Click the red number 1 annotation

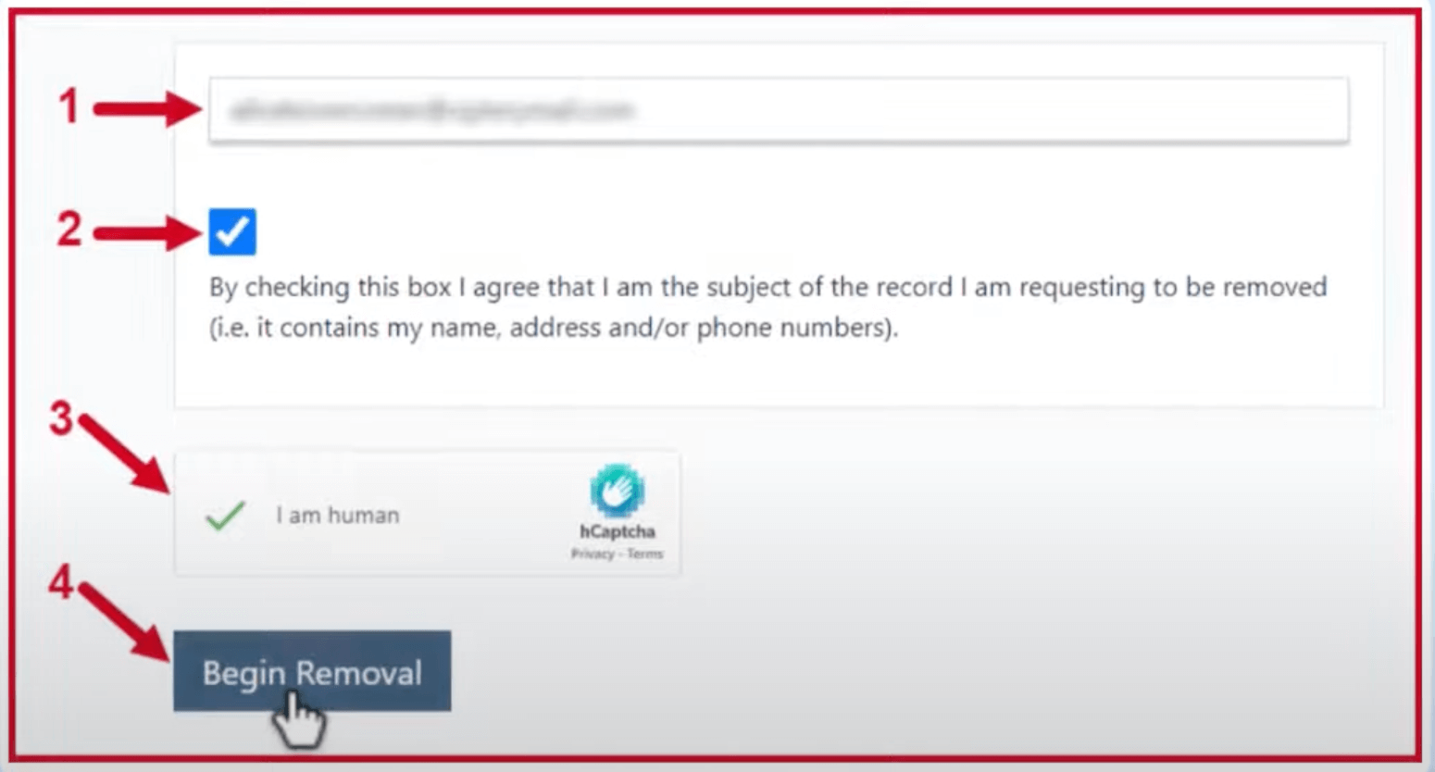69,106
